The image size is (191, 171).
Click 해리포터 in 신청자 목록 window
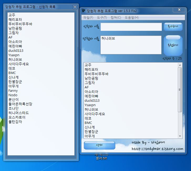click(x=15, y=20)
